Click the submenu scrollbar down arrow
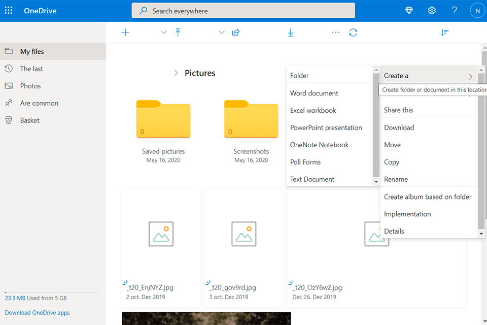Image resolution: width=487 pixels, height=325 pixels. coord(376,182)
